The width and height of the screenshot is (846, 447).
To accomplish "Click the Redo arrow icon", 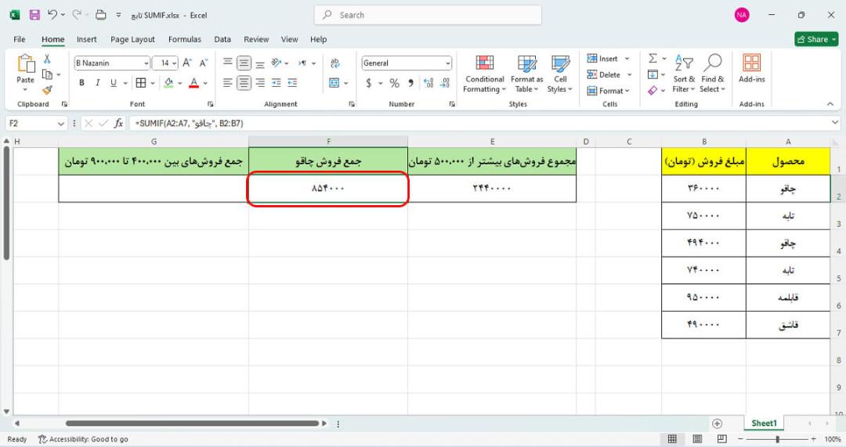I will point(77,15).
